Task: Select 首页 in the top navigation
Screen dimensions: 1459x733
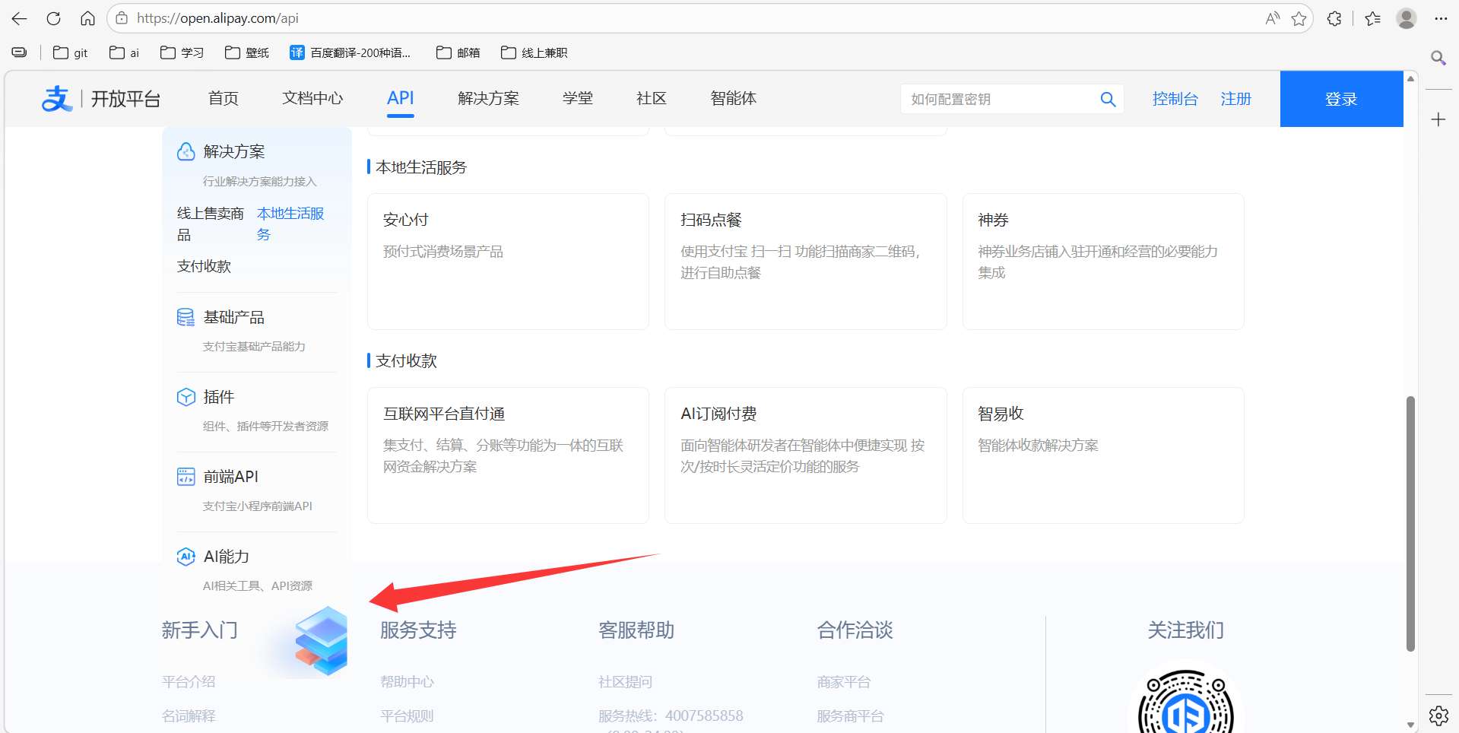Action: pyautogui.click(x=224, y=98)
